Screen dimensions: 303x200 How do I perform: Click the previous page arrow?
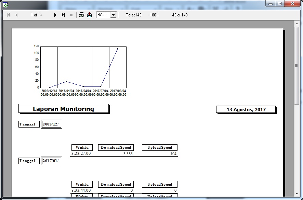pos(16,15)
